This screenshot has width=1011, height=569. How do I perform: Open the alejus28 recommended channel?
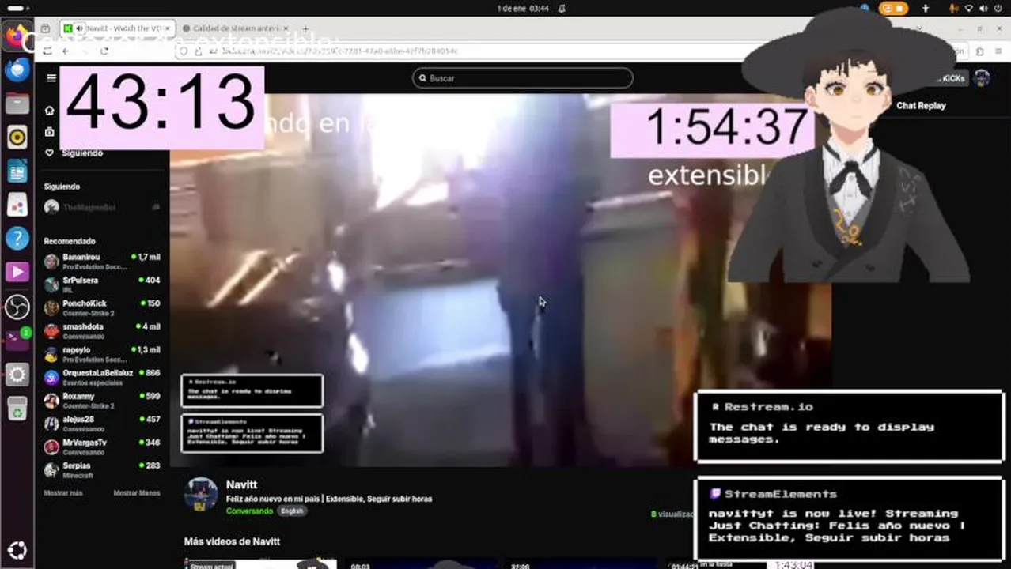(102, 424)
